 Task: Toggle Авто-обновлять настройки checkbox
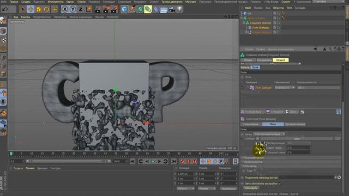(x=280, y=183)
